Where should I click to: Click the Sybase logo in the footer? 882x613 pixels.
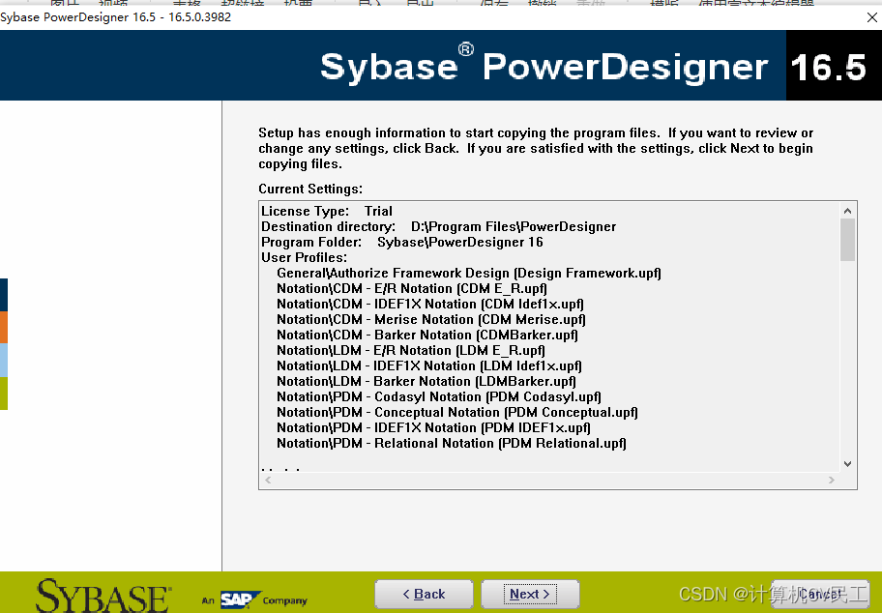click(103, 597)
